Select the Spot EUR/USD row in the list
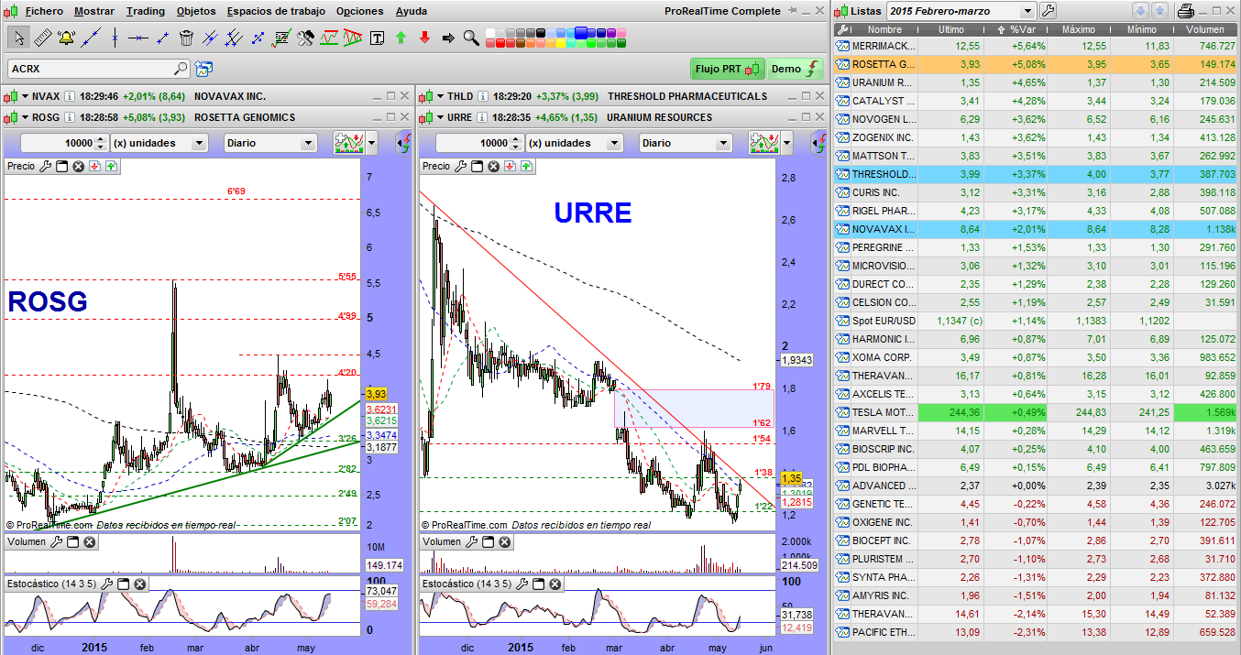 (x=1036, y=321)
